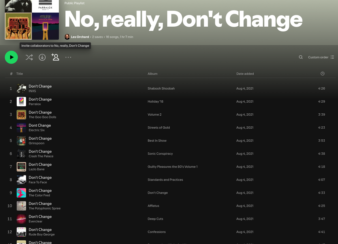Open the Confessions album
This screenshot has height=244, width=338.
tap(157, 232)
